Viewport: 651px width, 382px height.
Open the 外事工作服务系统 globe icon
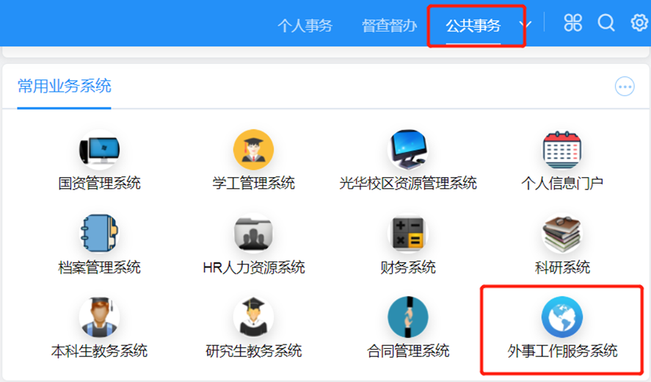[x=561, y=317]
